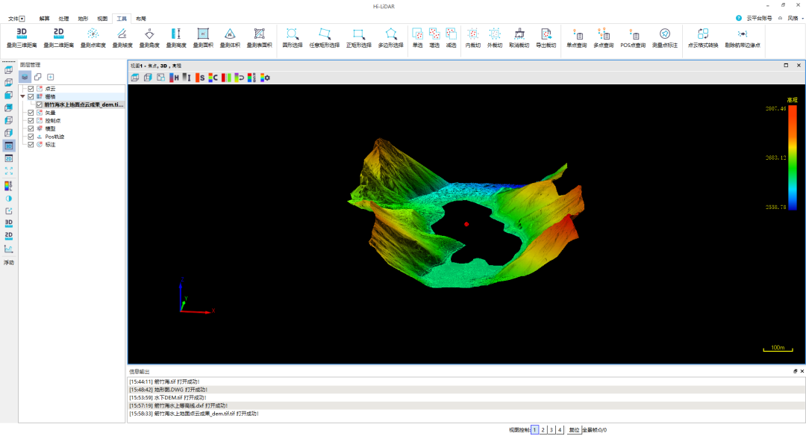Switch to the 处理 ribbon tab

point(63,19)
